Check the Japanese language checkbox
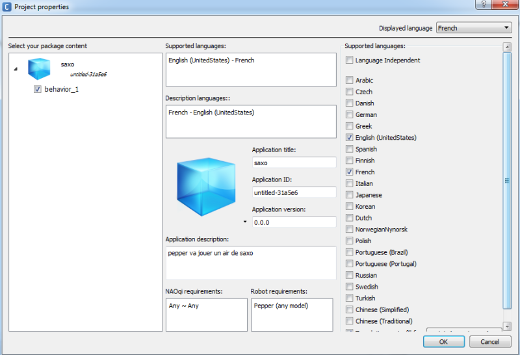 pyautogui.click(x=350, y=195)
